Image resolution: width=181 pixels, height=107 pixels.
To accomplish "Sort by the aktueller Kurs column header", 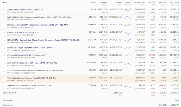I will click(x=140, y=2).
